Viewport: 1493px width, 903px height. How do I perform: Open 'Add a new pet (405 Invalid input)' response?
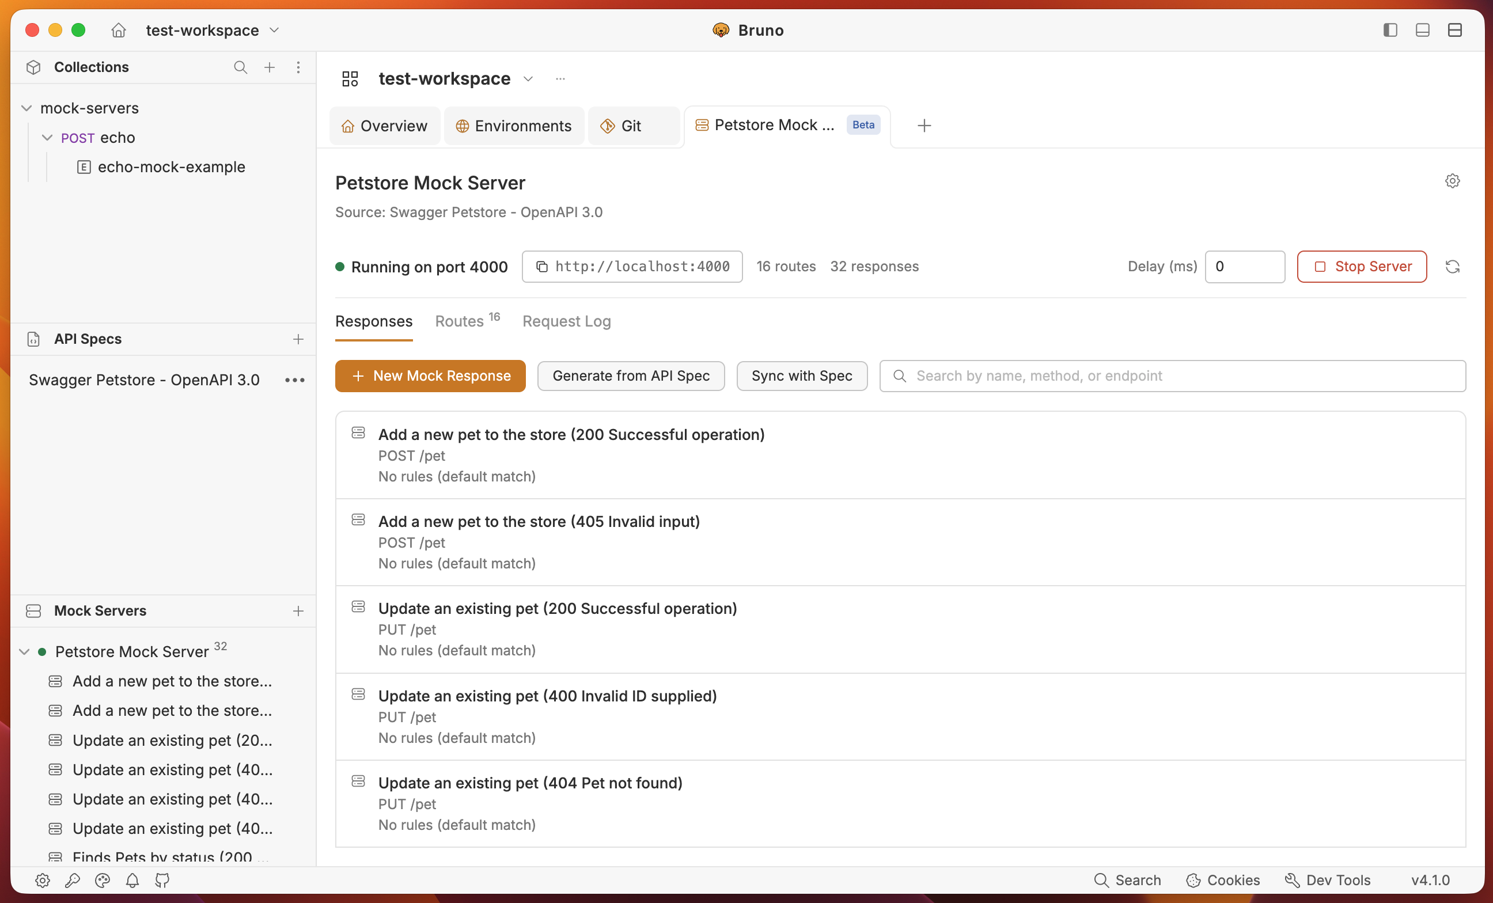coord(900,542)
